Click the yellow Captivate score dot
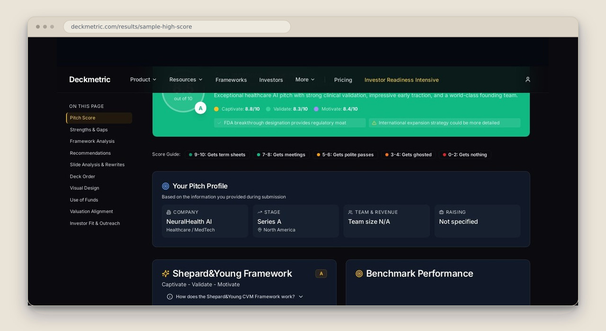The image size is (606, 331). pyautogui.click(x=216, y=109)
